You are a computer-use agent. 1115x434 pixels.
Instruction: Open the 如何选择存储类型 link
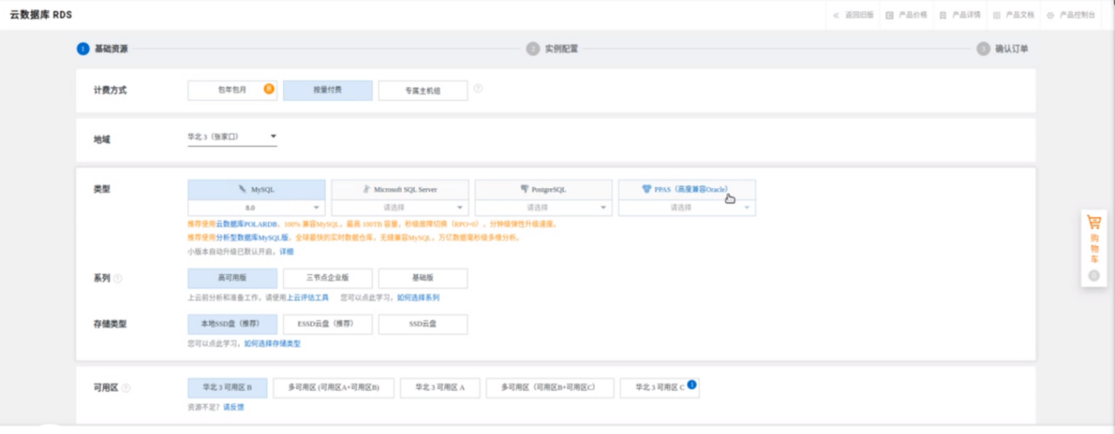coord(272,343)
